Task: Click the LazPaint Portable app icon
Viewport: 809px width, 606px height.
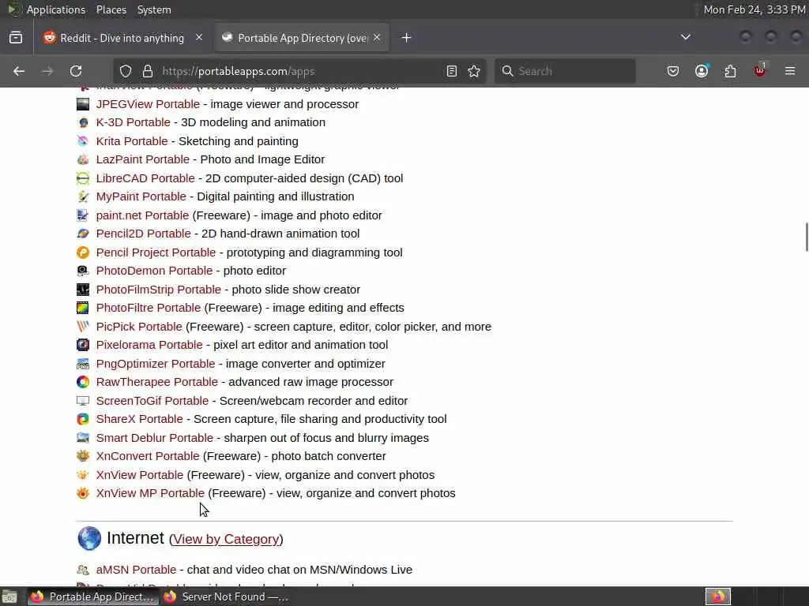Action: coord(82,159)
